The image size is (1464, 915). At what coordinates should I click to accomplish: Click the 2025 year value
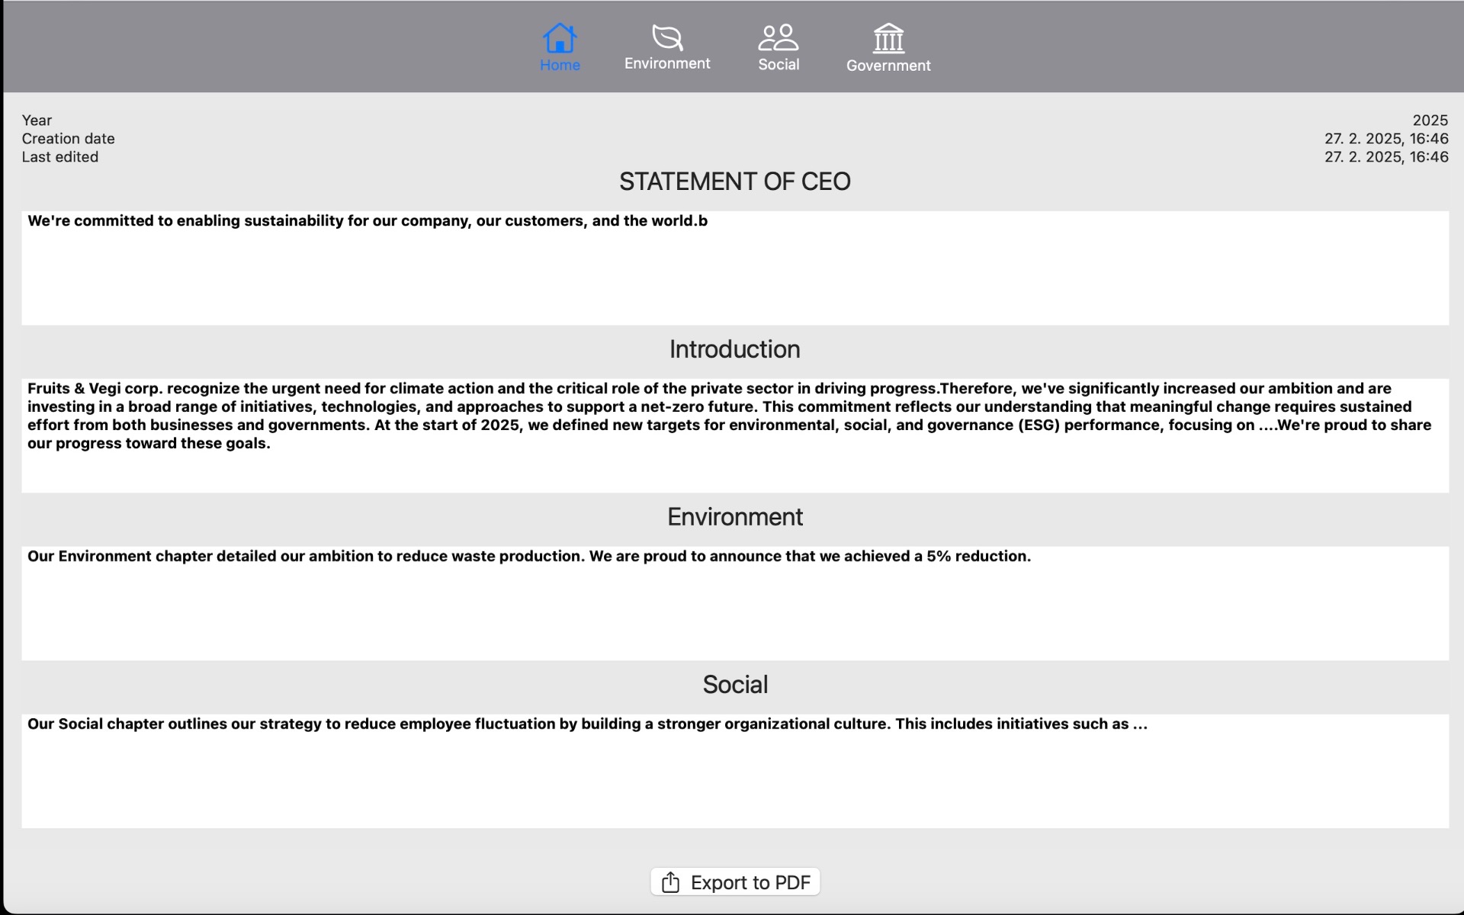click(x=1430, y=120)
